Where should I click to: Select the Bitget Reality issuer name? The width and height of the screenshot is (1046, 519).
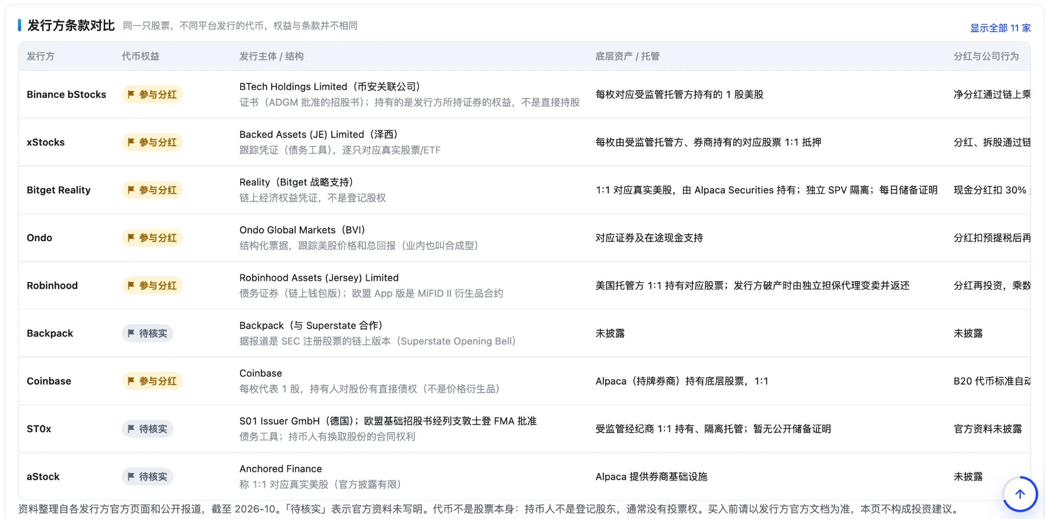click(58, 190)
